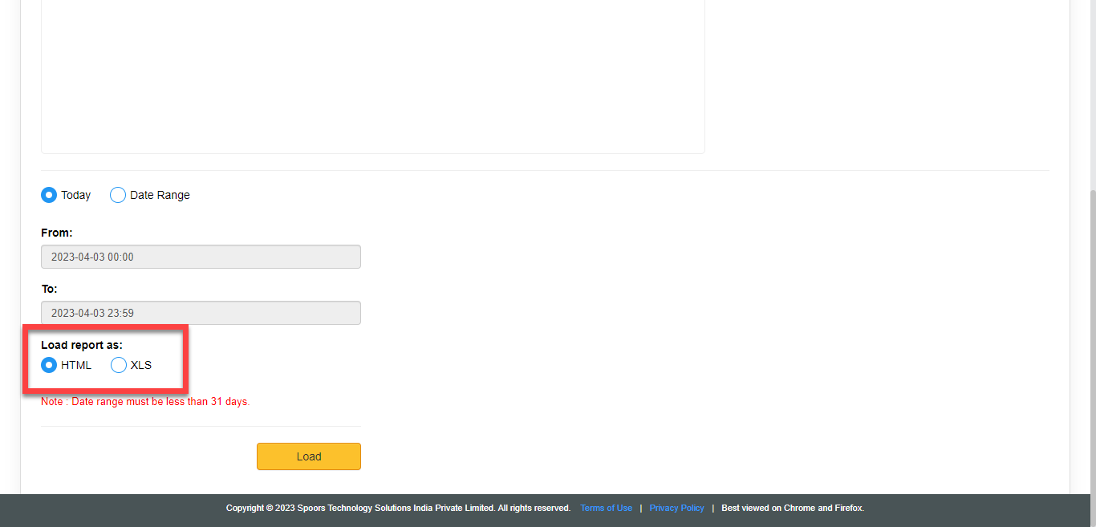Viewport: 1096px width, 527px height.
Task: Click the Spoors copyright footer text
Action: tap(398, 508)
